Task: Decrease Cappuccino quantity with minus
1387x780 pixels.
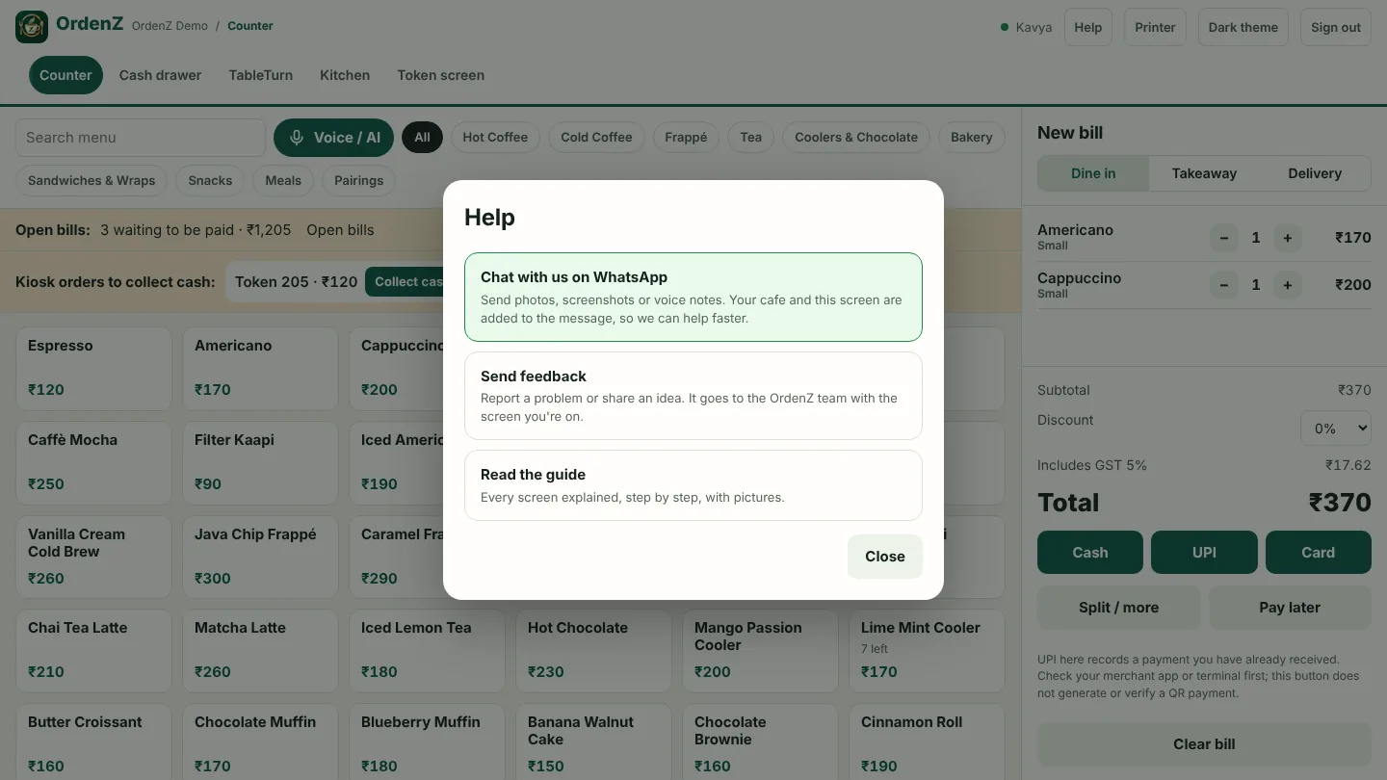Action: pos(1223,285)
